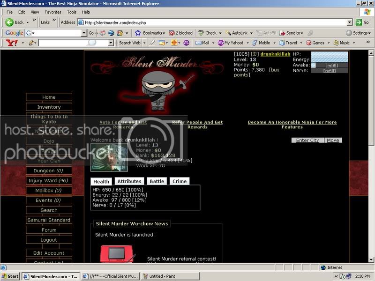Open Google search box dropdown
Viewport: 375px width, 281px height.
pyautogui.click(x=84, y=33)
